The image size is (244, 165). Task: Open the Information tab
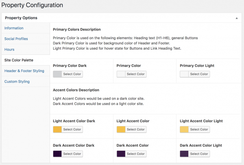point(14,28)
